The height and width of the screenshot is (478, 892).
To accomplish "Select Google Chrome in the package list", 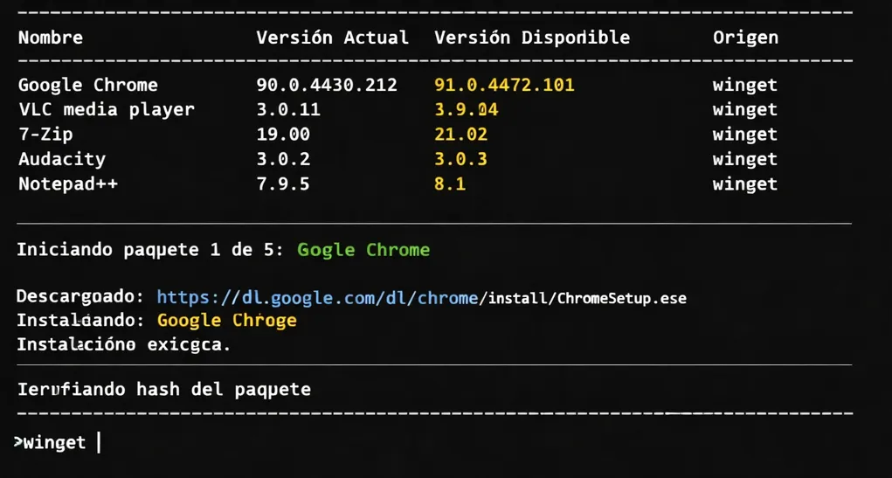I will coord(88,85).
